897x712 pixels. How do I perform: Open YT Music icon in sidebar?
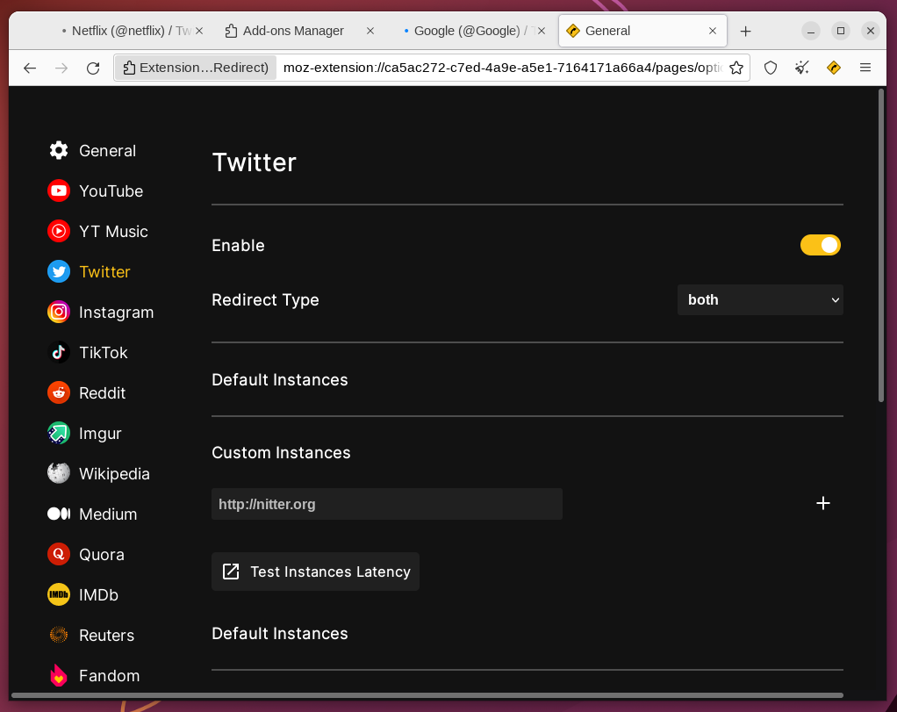tap(58, 231)
